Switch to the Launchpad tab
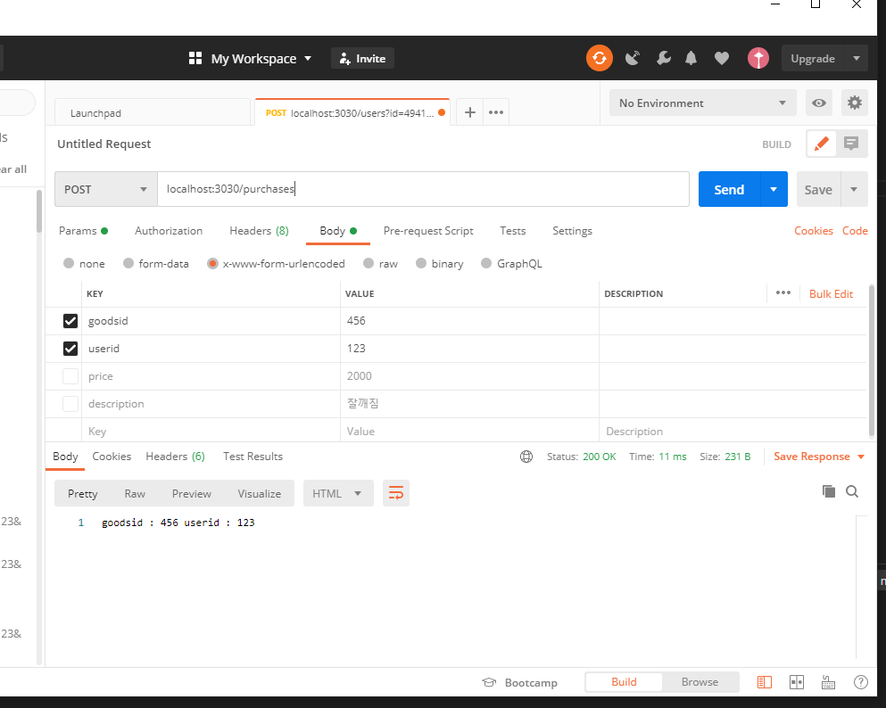The height and width of the screenshot is (708, 886). pos(153,112)
